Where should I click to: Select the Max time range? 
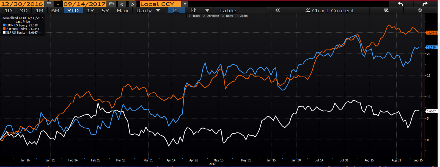pos(123,10)
